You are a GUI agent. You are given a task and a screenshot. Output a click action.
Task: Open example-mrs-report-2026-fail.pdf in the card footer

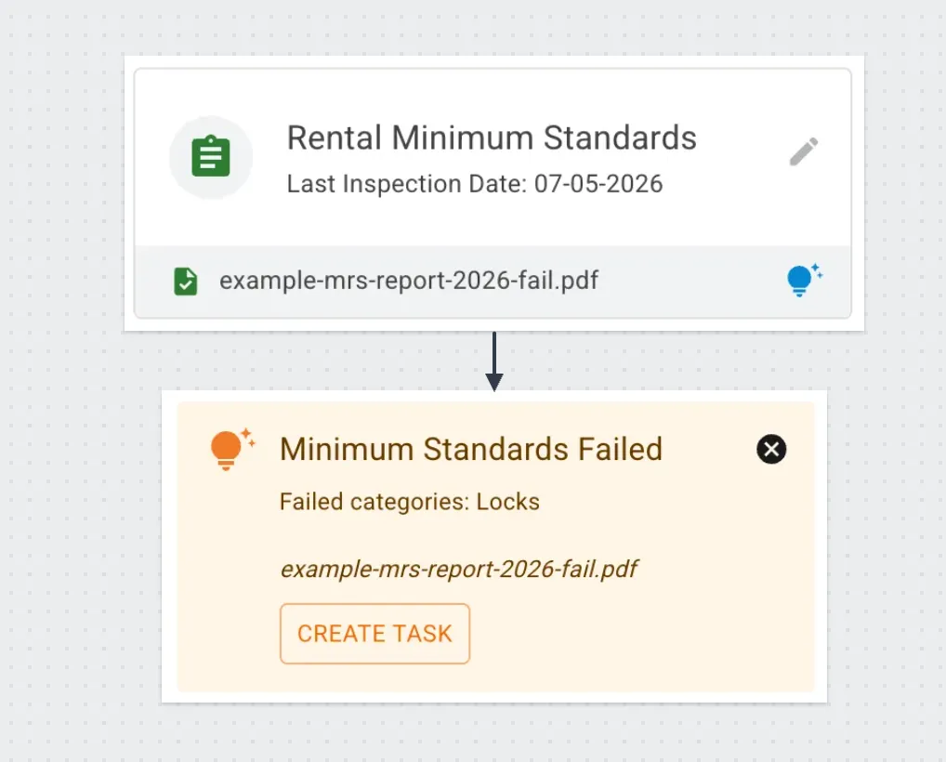[408, 281]
